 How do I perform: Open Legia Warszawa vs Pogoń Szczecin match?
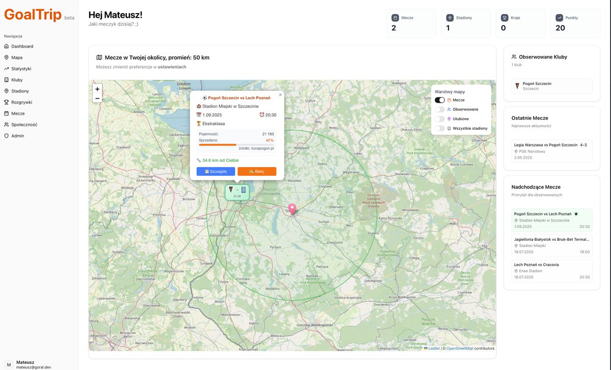(552, 151)
